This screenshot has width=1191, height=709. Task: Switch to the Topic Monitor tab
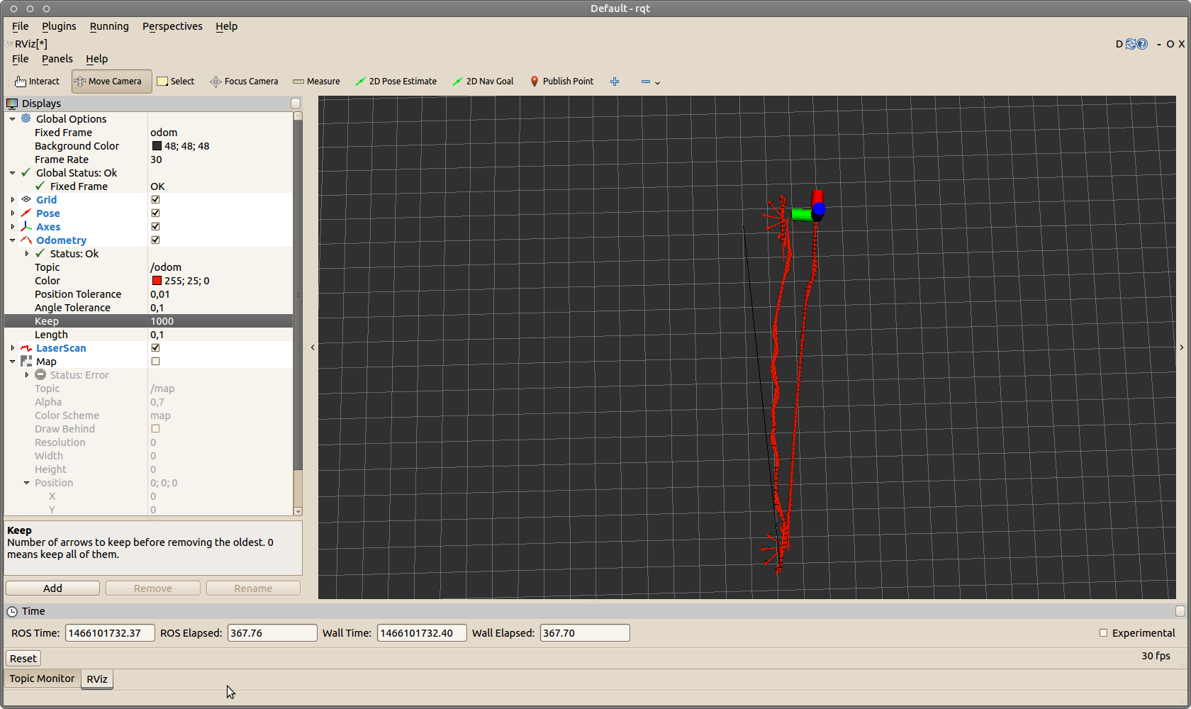point(42,679)
